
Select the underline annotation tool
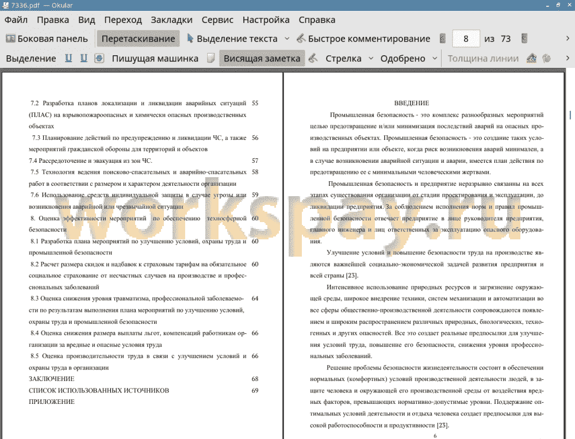68,58
